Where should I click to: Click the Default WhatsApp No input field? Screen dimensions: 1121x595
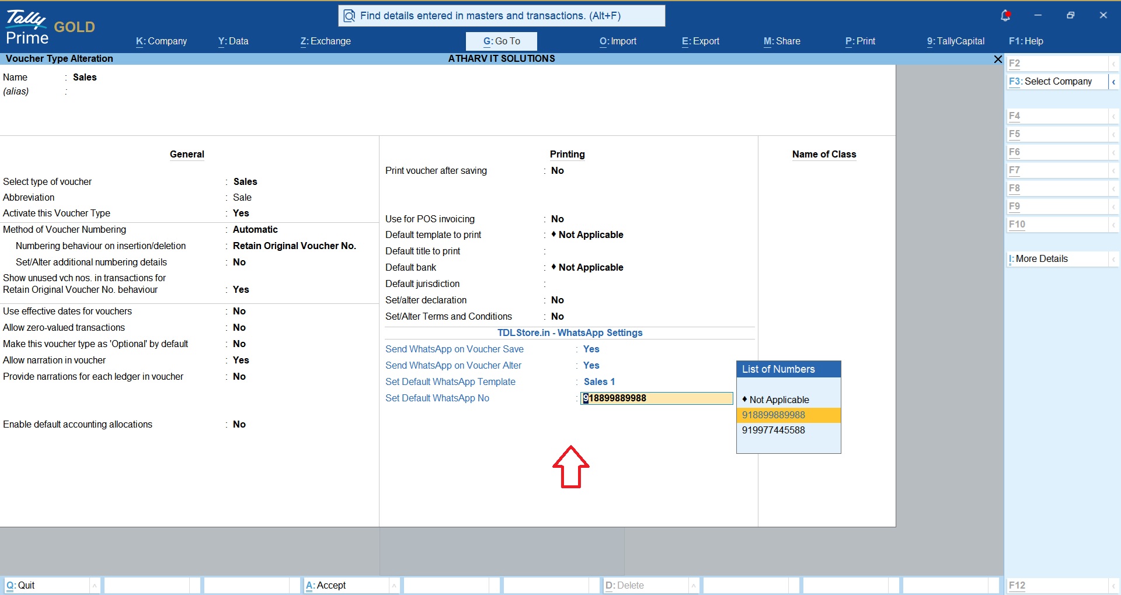point(657,398)
